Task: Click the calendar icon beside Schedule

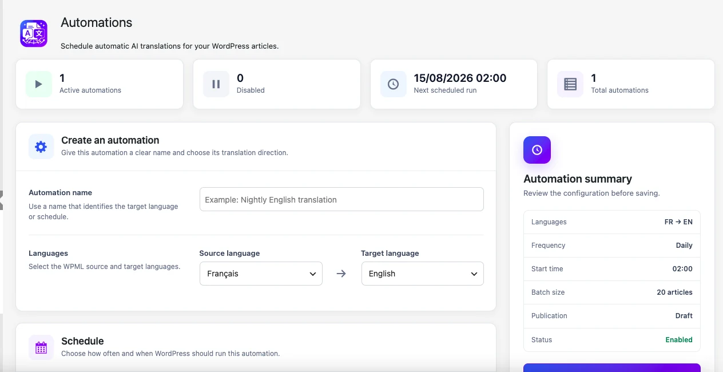Action: 41,347
